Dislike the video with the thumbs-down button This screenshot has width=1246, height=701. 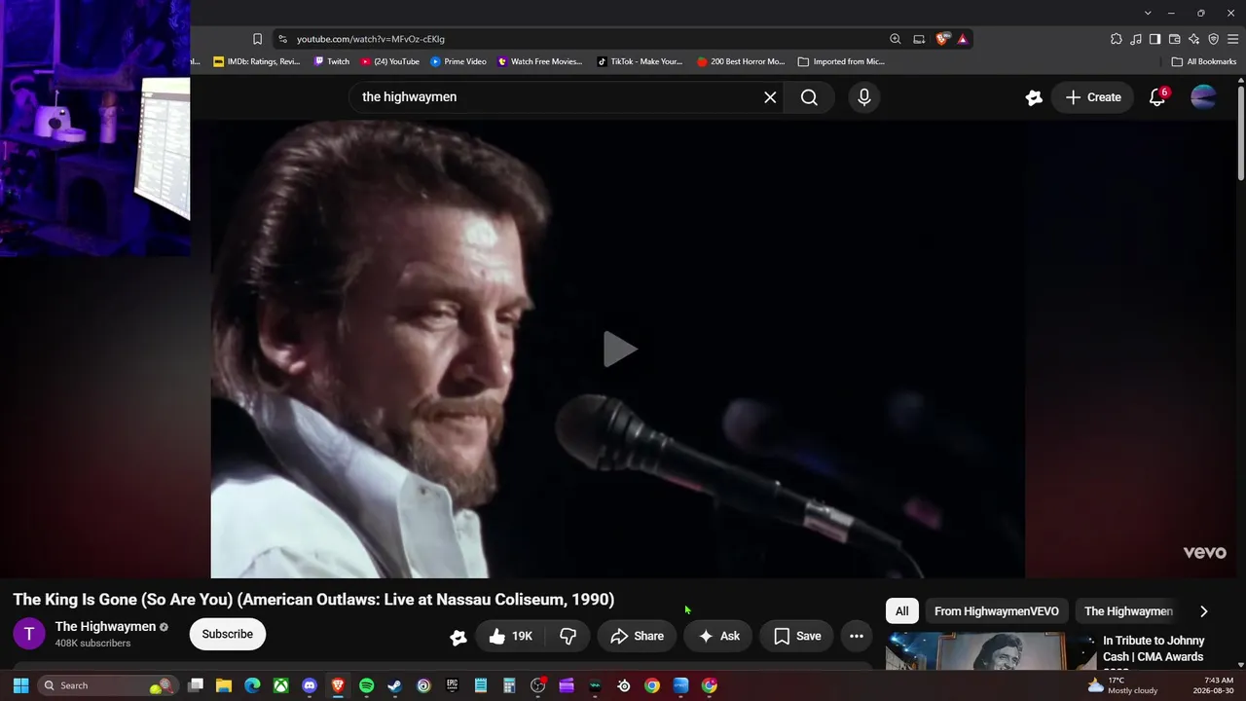tap(568, 636)
